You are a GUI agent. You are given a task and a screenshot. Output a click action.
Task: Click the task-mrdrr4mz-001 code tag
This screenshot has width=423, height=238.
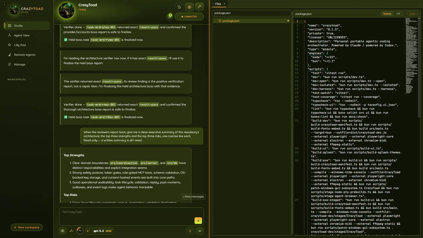[101, 105]
